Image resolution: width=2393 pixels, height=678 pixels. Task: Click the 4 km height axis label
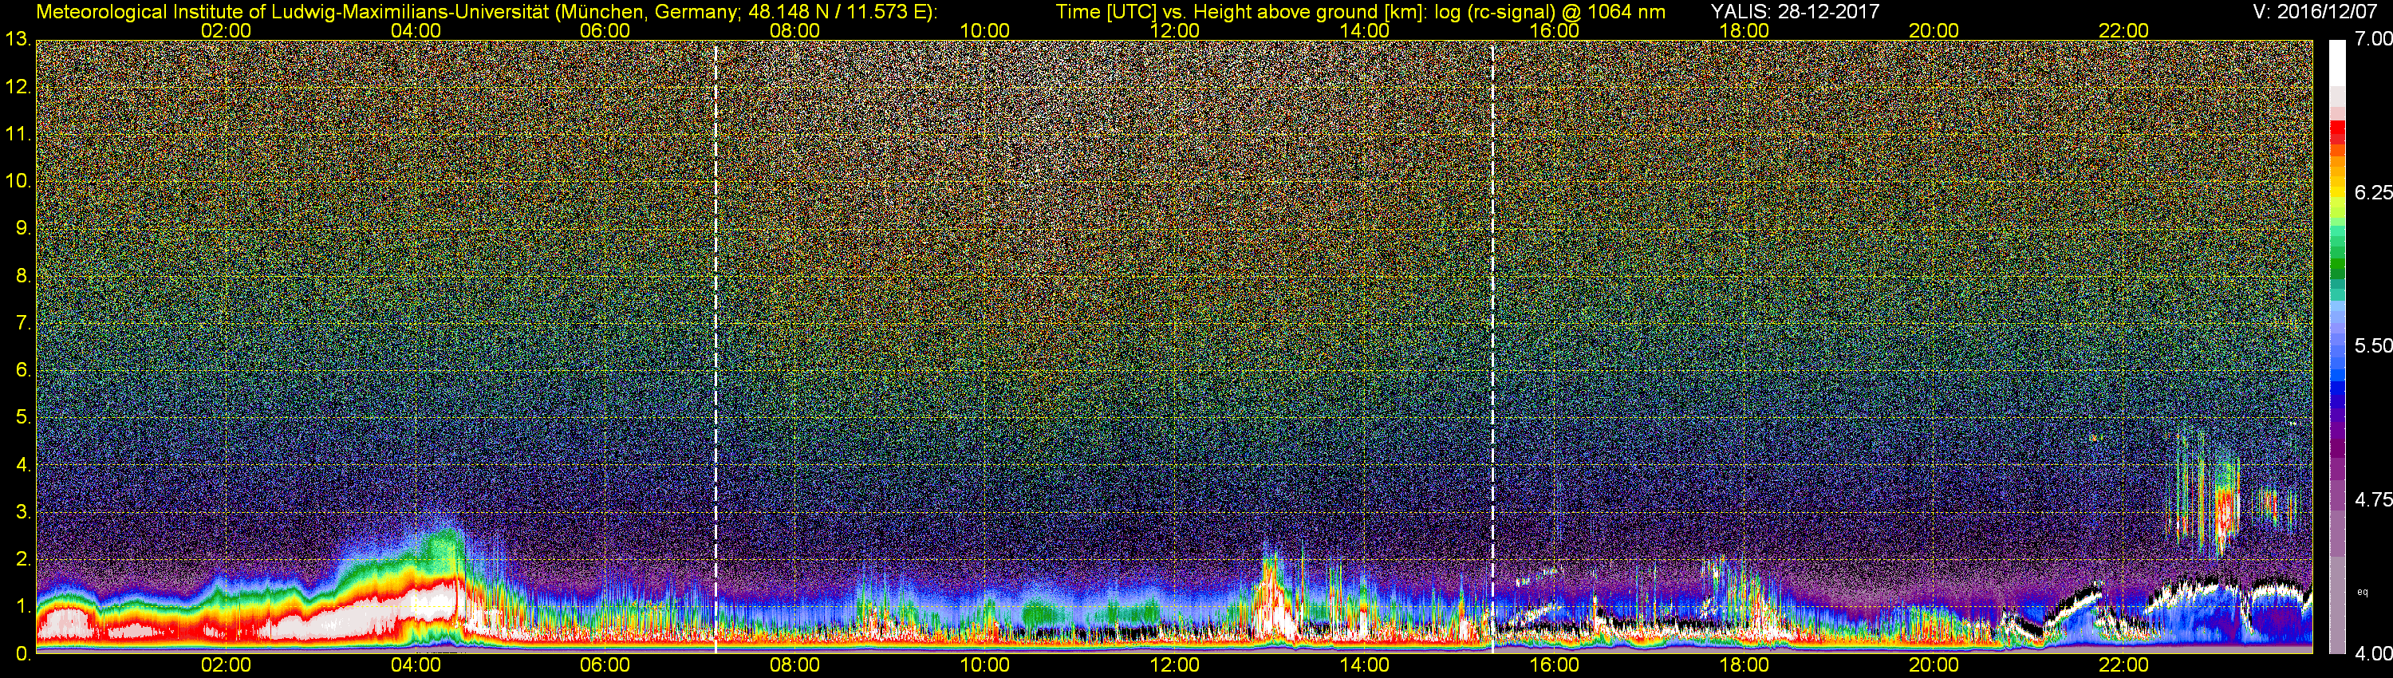tap(22, 465)
